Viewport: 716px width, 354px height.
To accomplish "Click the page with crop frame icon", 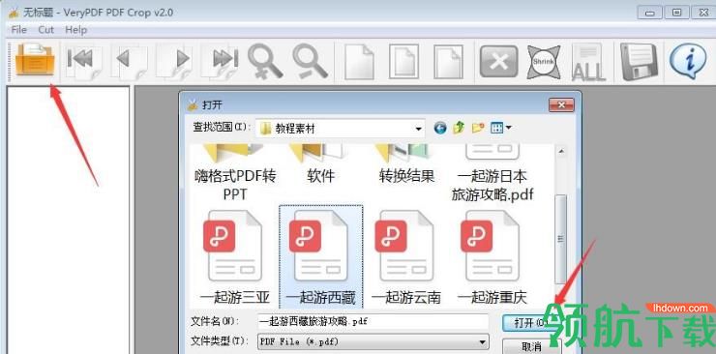I will (x=403, y=61).
